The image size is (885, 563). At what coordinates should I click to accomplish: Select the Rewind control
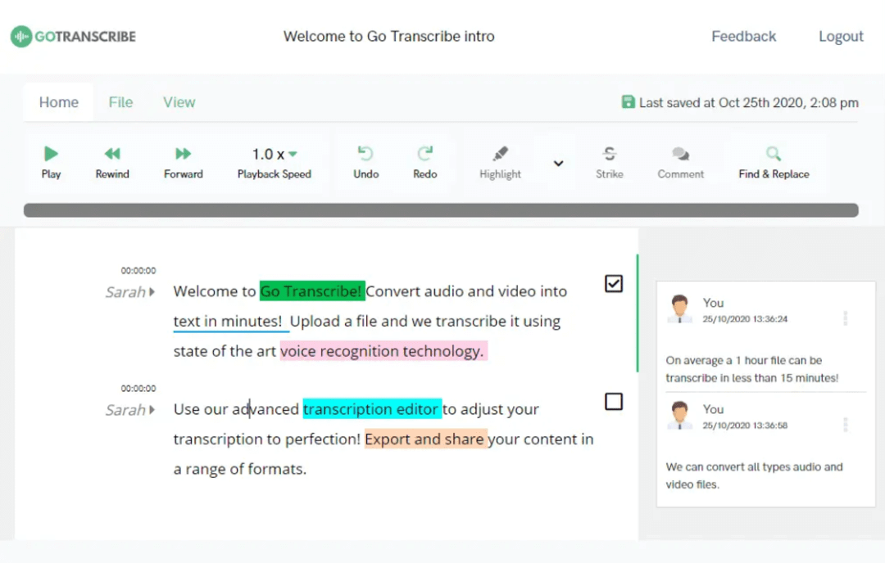pos(111,160)
